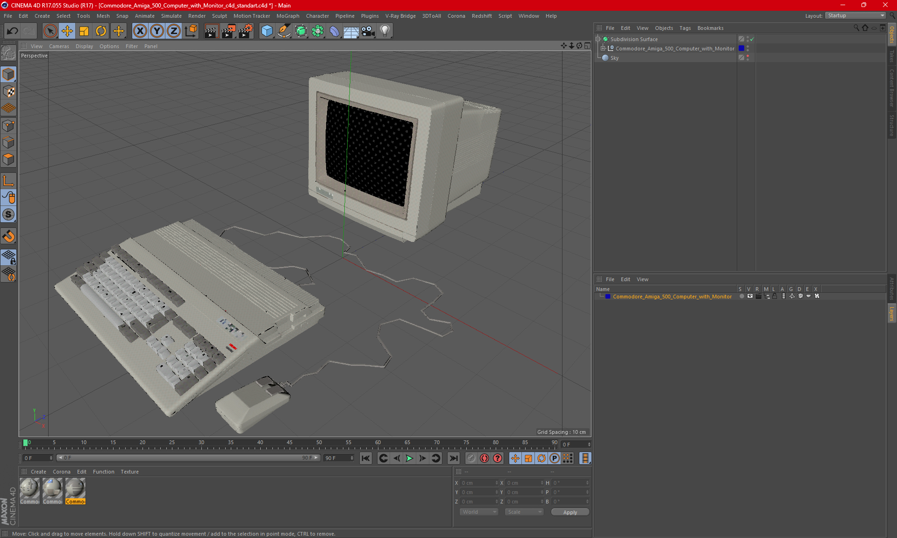Add a Floor environment object
Viewport: 897px width, 538px height.
[351, 31]
